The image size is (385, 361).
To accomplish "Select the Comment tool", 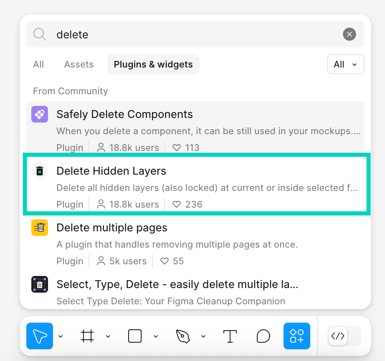I will point(263,336).
